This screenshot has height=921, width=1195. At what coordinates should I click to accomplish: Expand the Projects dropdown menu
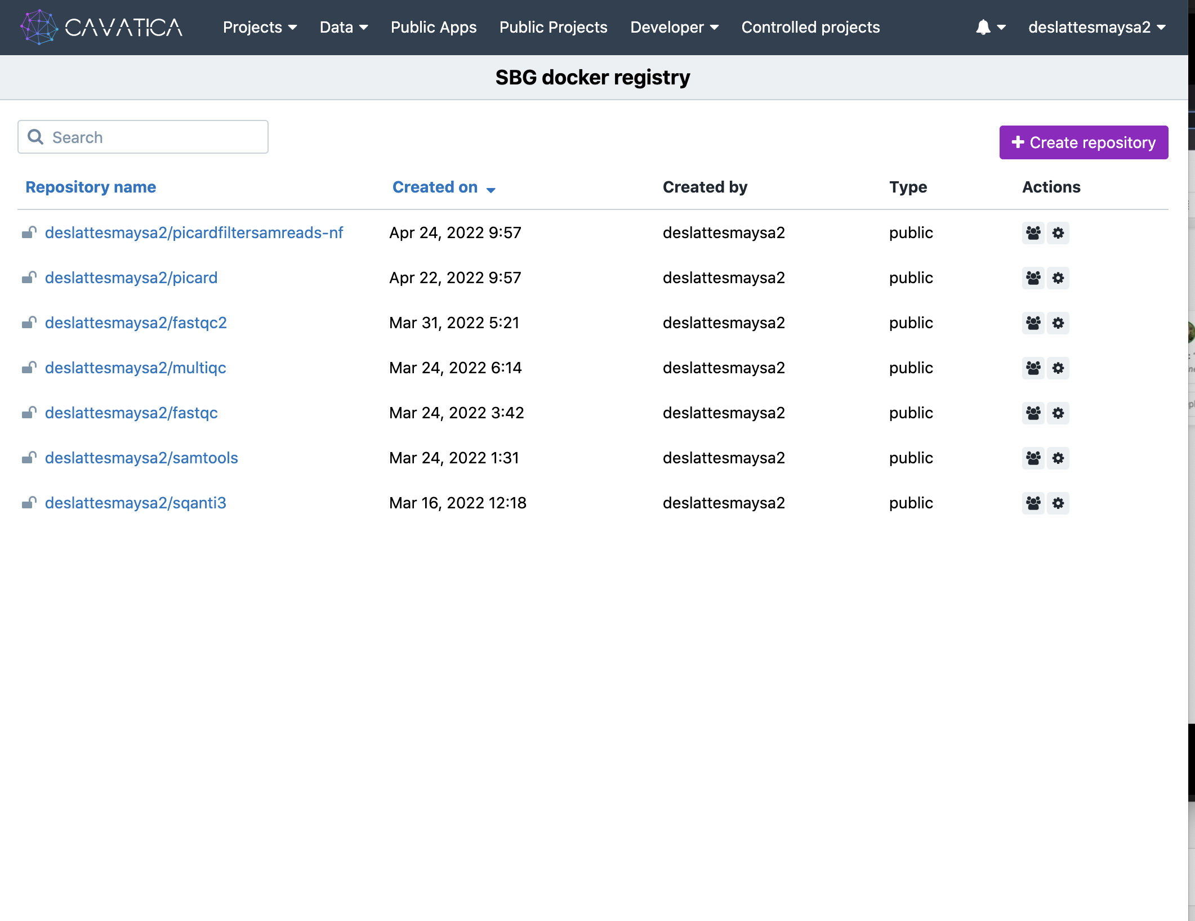click(x=260, y=27)
